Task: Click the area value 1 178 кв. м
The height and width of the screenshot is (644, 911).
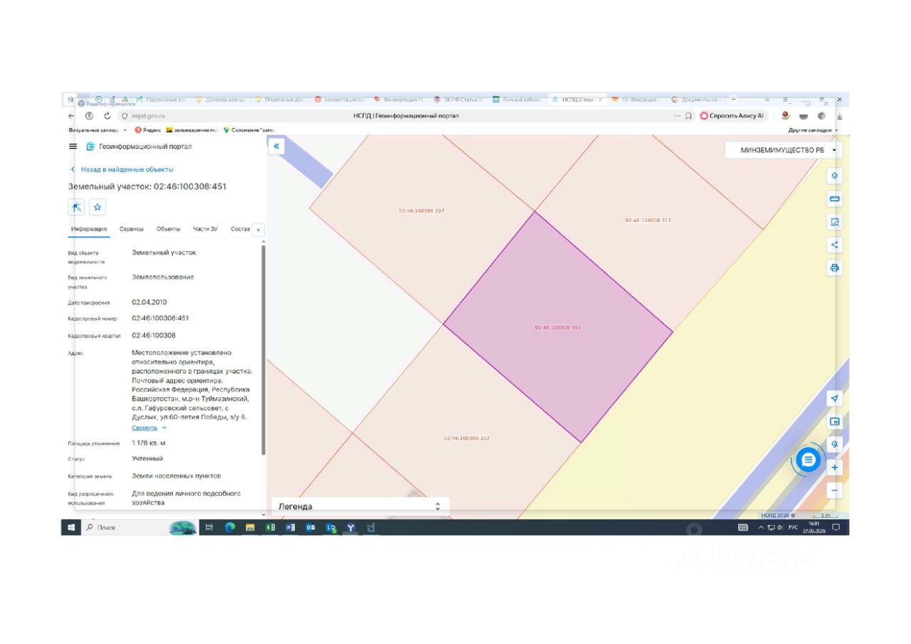Action: click(149, 443)
